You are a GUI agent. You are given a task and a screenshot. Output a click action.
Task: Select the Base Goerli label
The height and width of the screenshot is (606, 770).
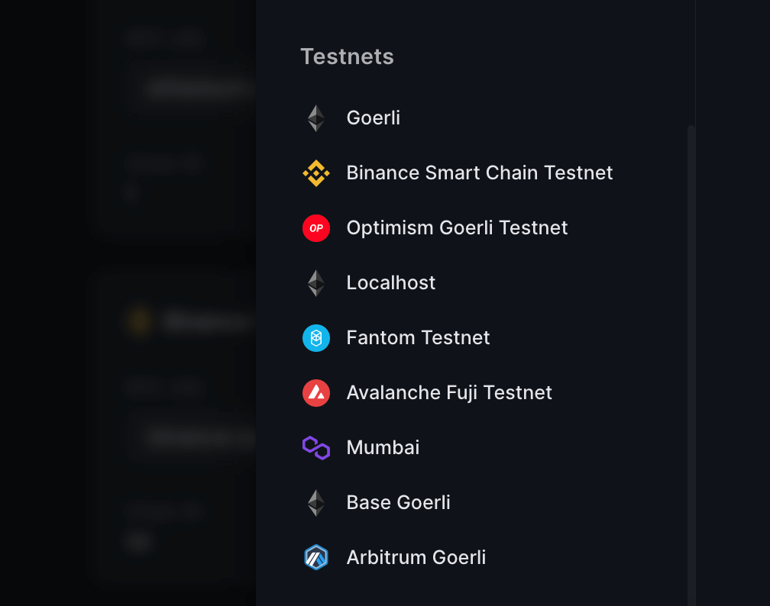(398, 503)
